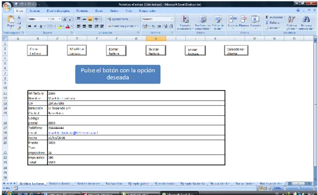Switch to the Fórmulas ribbon tab
318x195 pixels.
pos(82,11)
